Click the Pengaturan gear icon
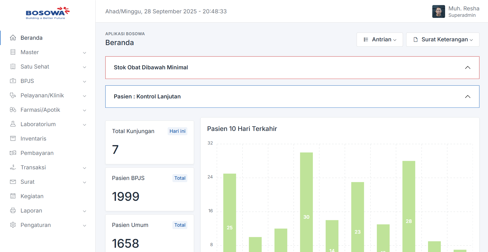Screen dimensions: 488x252 [13, 225]
